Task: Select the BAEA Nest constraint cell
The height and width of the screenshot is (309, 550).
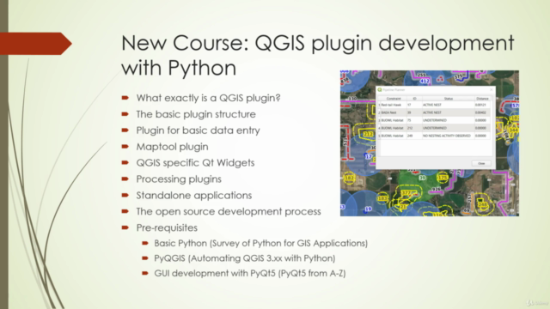Action: (394, 112)
